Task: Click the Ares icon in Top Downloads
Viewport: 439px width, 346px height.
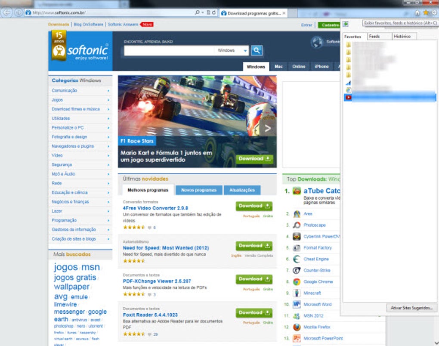Action: [x=297, y=214]
